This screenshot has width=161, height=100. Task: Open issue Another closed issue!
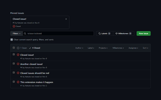pyautogui.click(x=31, y=64)
